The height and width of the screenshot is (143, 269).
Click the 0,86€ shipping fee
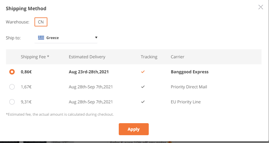coord(26,72)
